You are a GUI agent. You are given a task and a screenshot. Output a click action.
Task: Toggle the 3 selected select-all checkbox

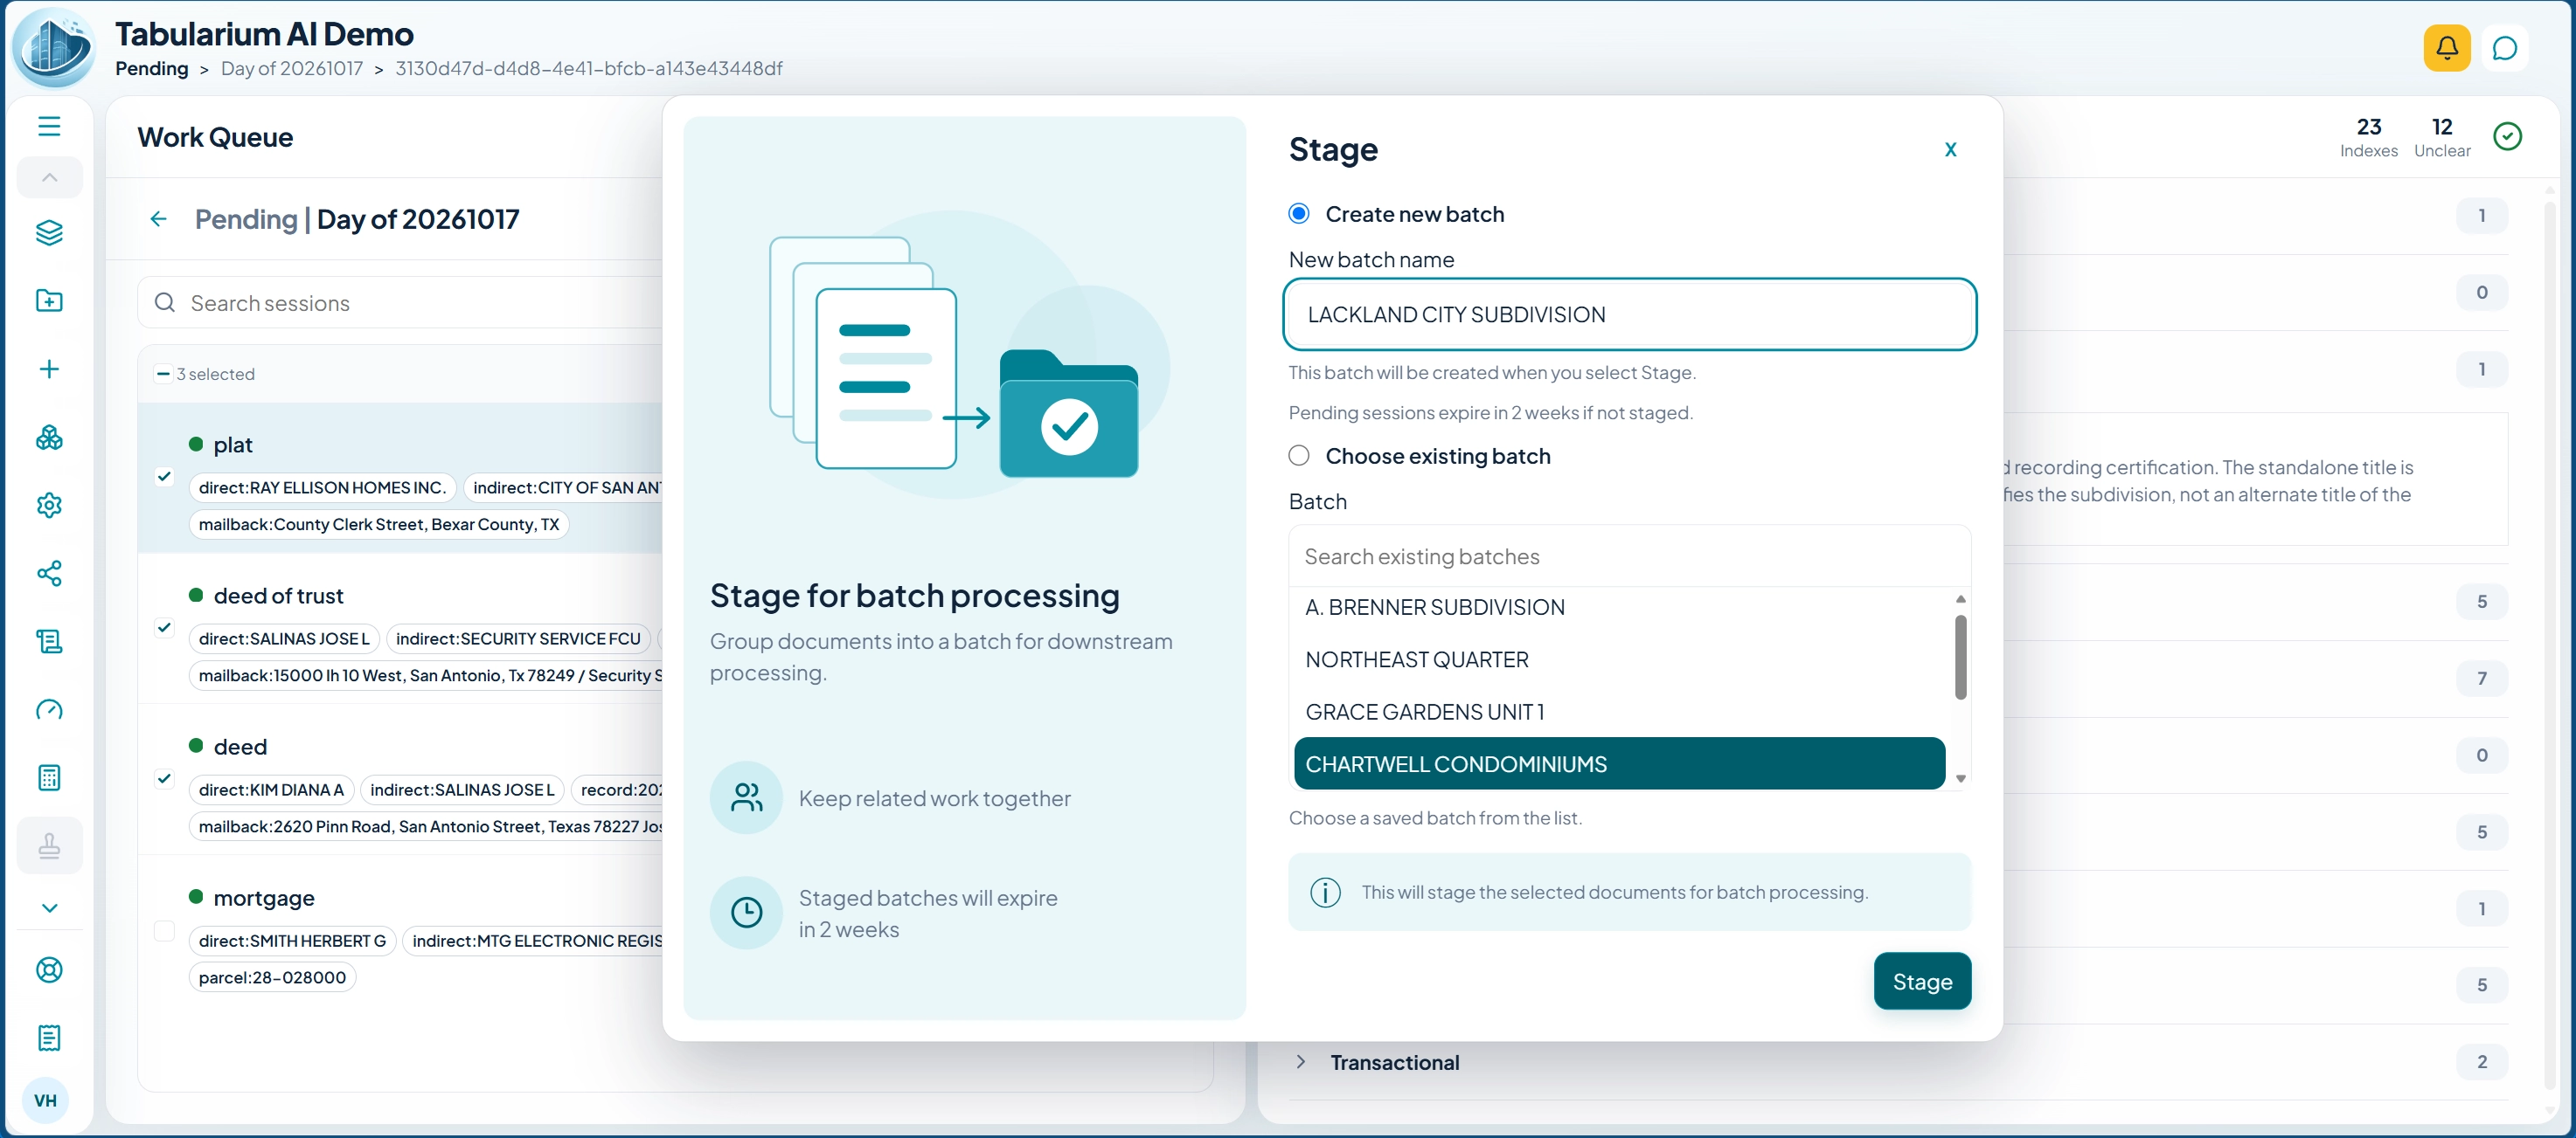pos(163,374)
